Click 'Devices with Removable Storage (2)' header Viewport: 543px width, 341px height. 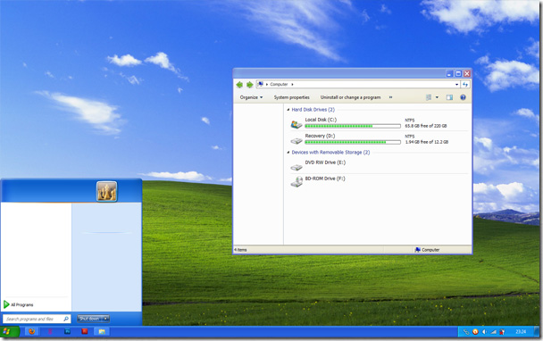[330, 153]
